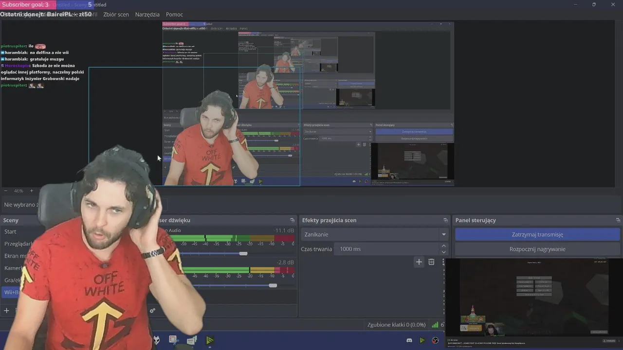Decrease transition duration with down arrow
Viewport: 623px width, 350px height.
pos(443,252)
